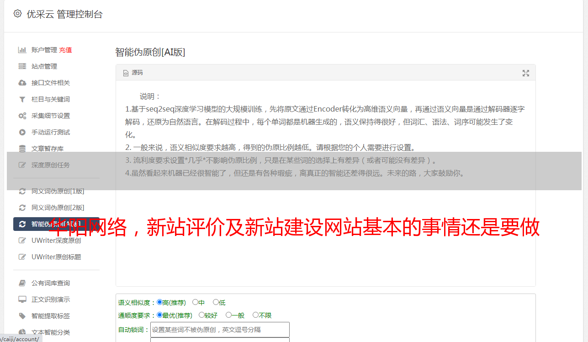Screen dimensions: 588x342
Task: Click the 站点管理 server icon
Action: point(22,66)
